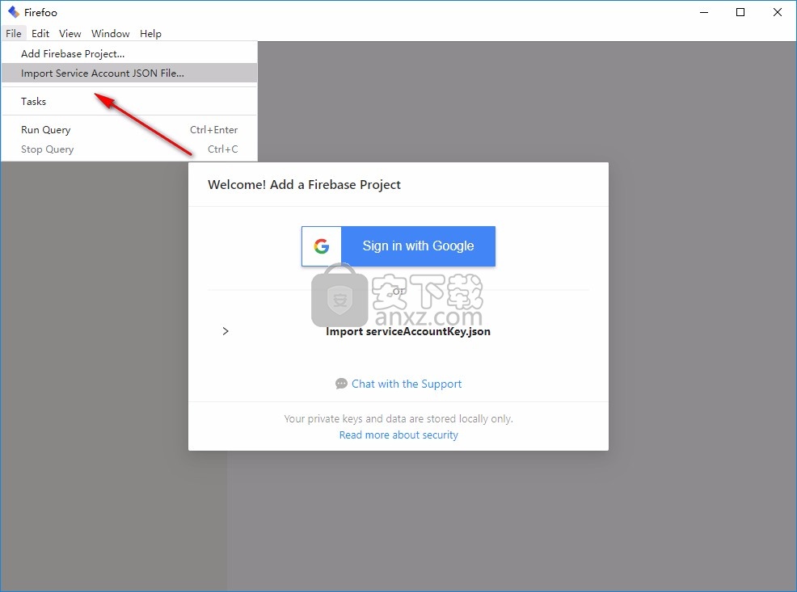
Task: Minimize the Firefoo window
Action: (704, 12)
